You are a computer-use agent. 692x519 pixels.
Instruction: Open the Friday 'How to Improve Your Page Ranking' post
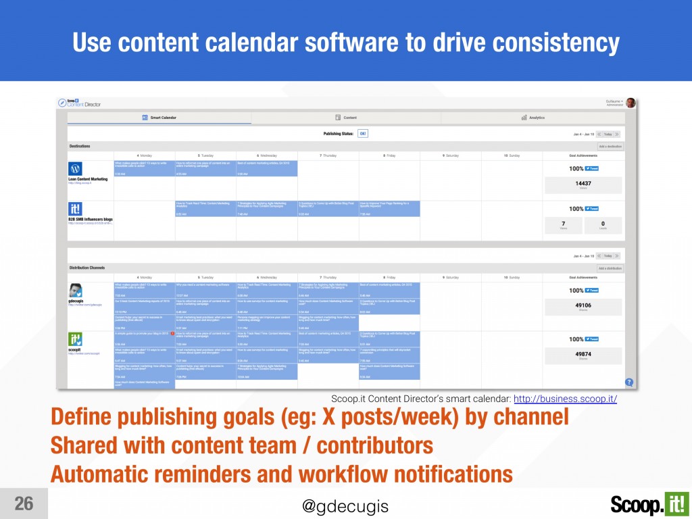coord(389,209)
